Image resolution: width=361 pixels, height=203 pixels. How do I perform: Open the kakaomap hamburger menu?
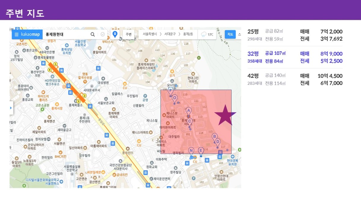(x=17, y=34)
